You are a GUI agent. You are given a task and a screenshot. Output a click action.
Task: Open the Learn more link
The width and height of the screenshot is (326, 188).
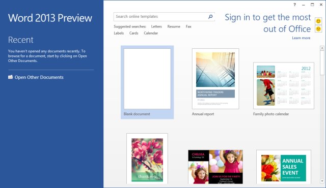tap(301, 38)
